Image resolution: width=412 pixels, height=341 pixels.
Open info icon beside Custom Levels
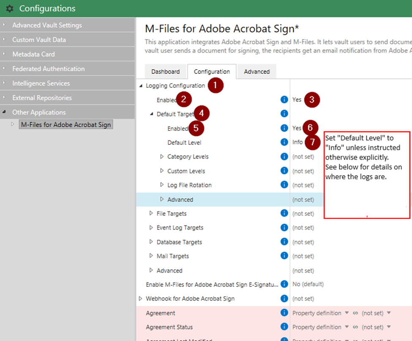click(284, 170)
